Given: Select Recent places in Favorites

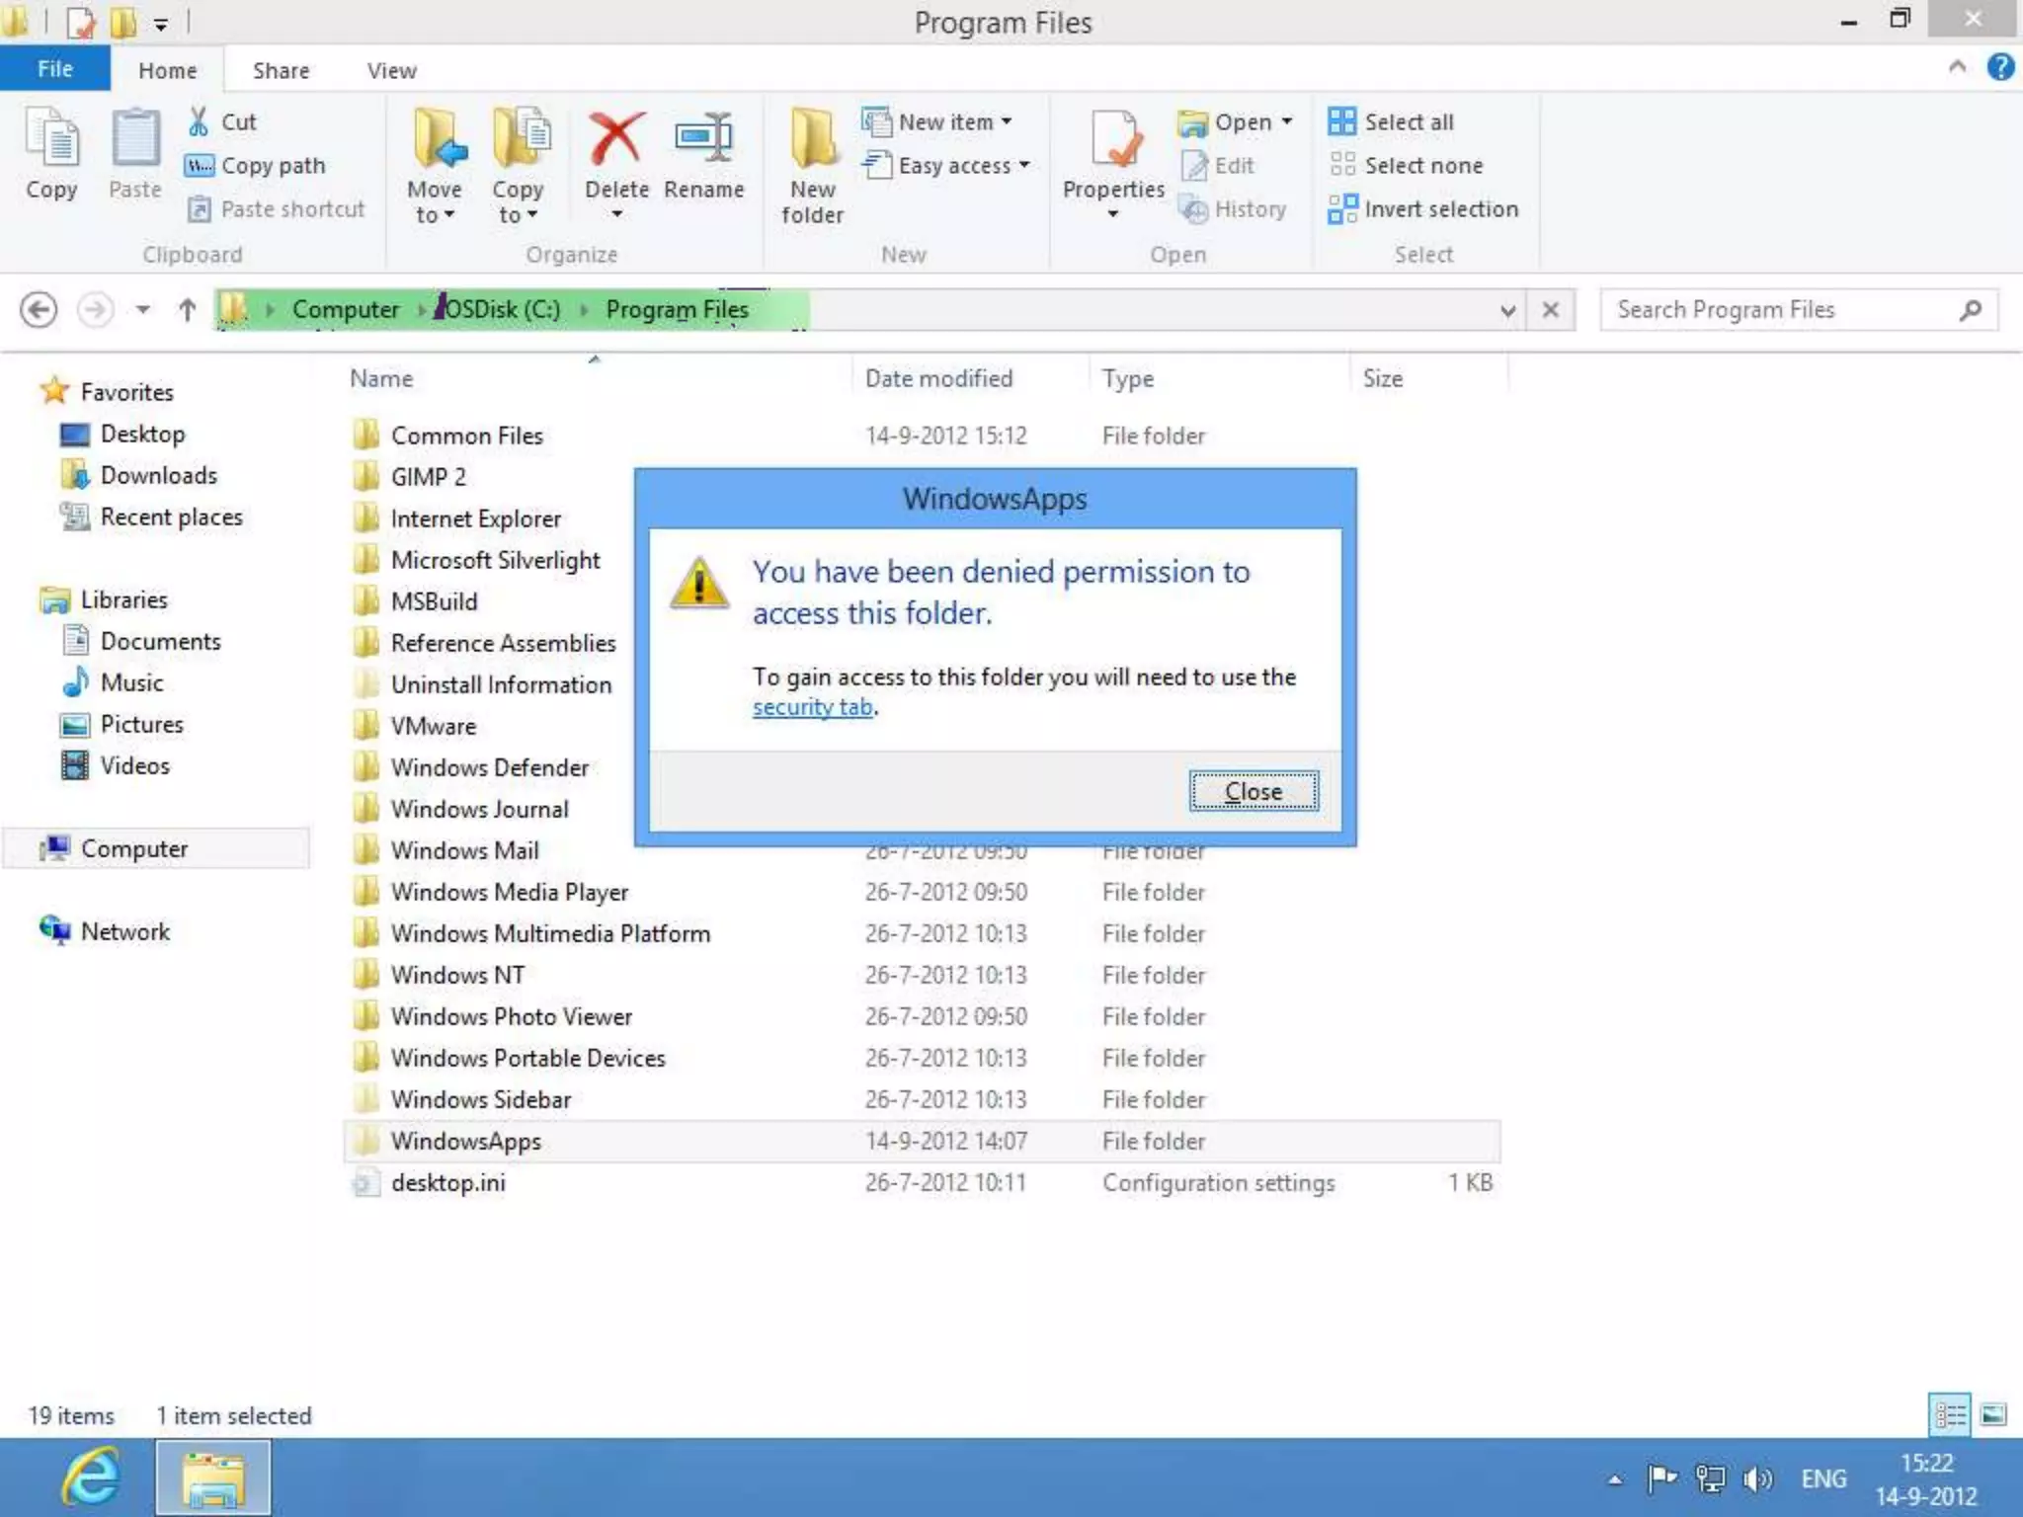Looking at the screenshot, I should (x=151, y=517).
